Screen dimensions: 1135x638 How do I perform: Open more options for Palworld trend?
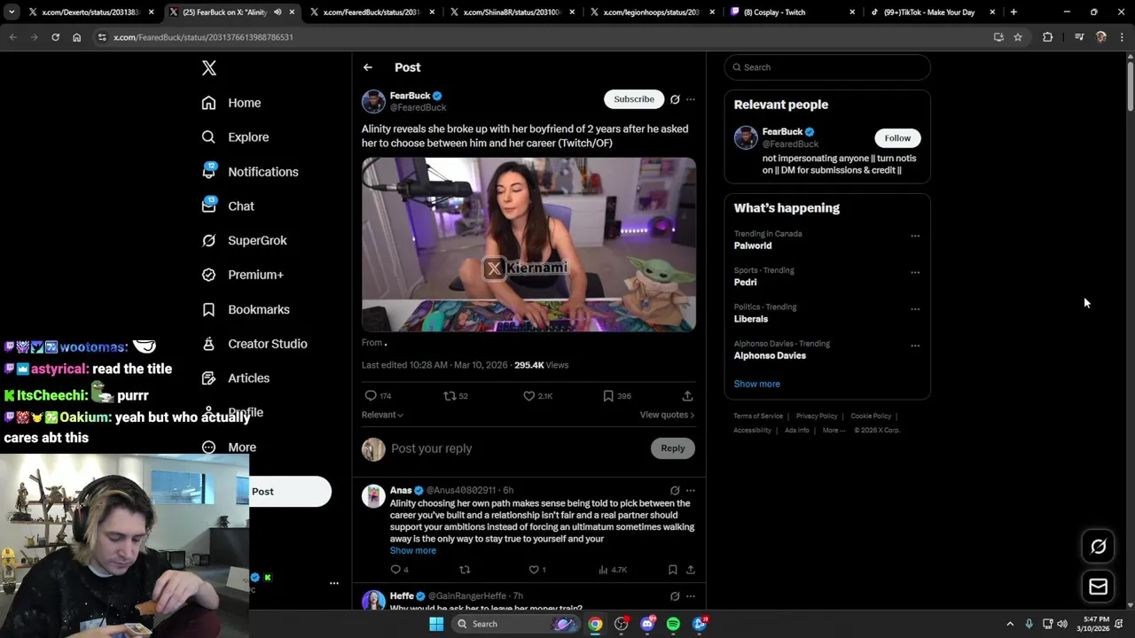pos(915,236)
